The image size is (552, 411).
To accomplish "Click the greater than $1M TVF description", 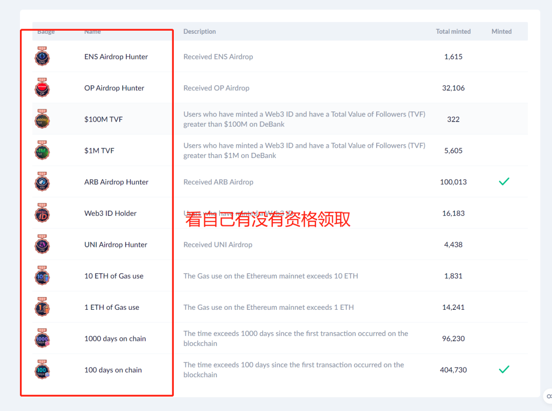I will coord(304,150).
